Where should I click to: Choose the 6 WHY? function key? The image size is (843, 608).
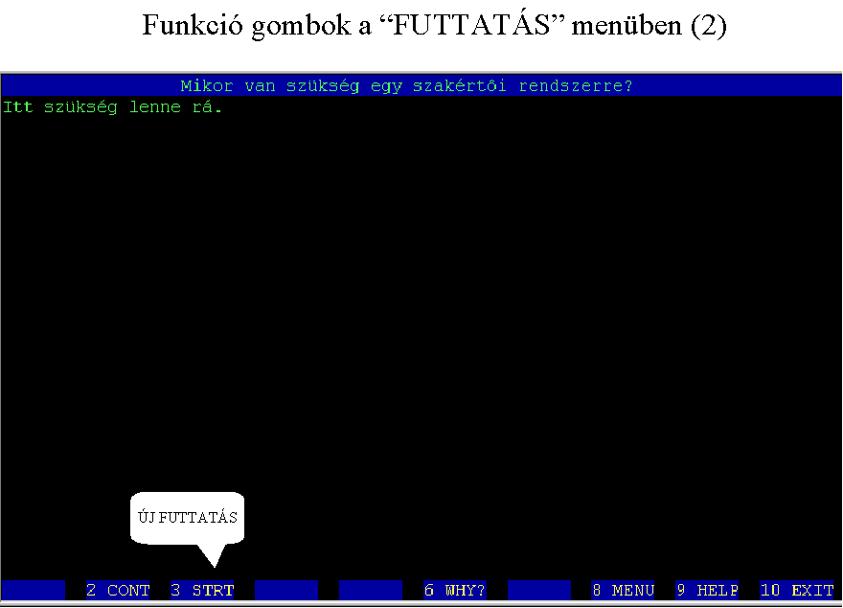tap(455, 590)
